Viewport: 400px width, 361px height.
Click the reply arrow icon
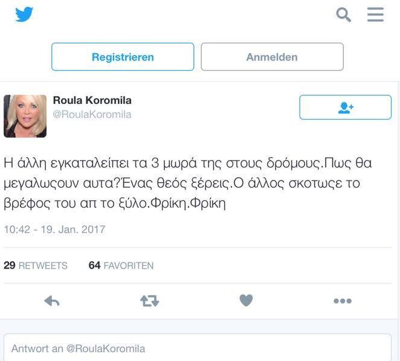click(52, 301)
